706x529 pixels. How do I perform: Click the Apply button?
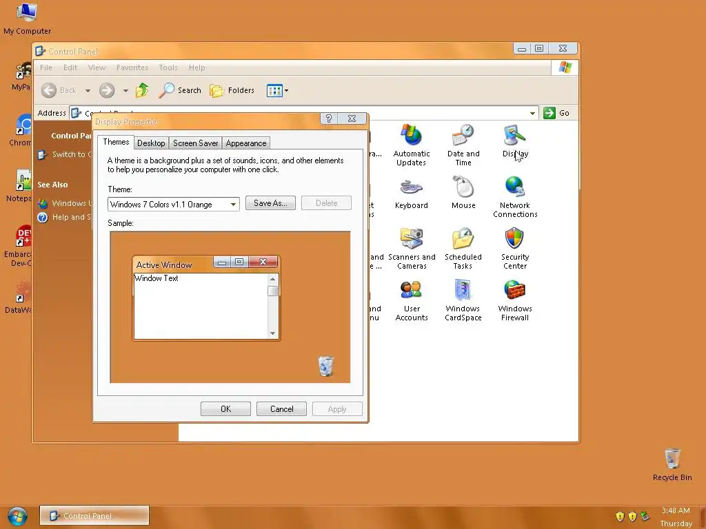(337, 409)
